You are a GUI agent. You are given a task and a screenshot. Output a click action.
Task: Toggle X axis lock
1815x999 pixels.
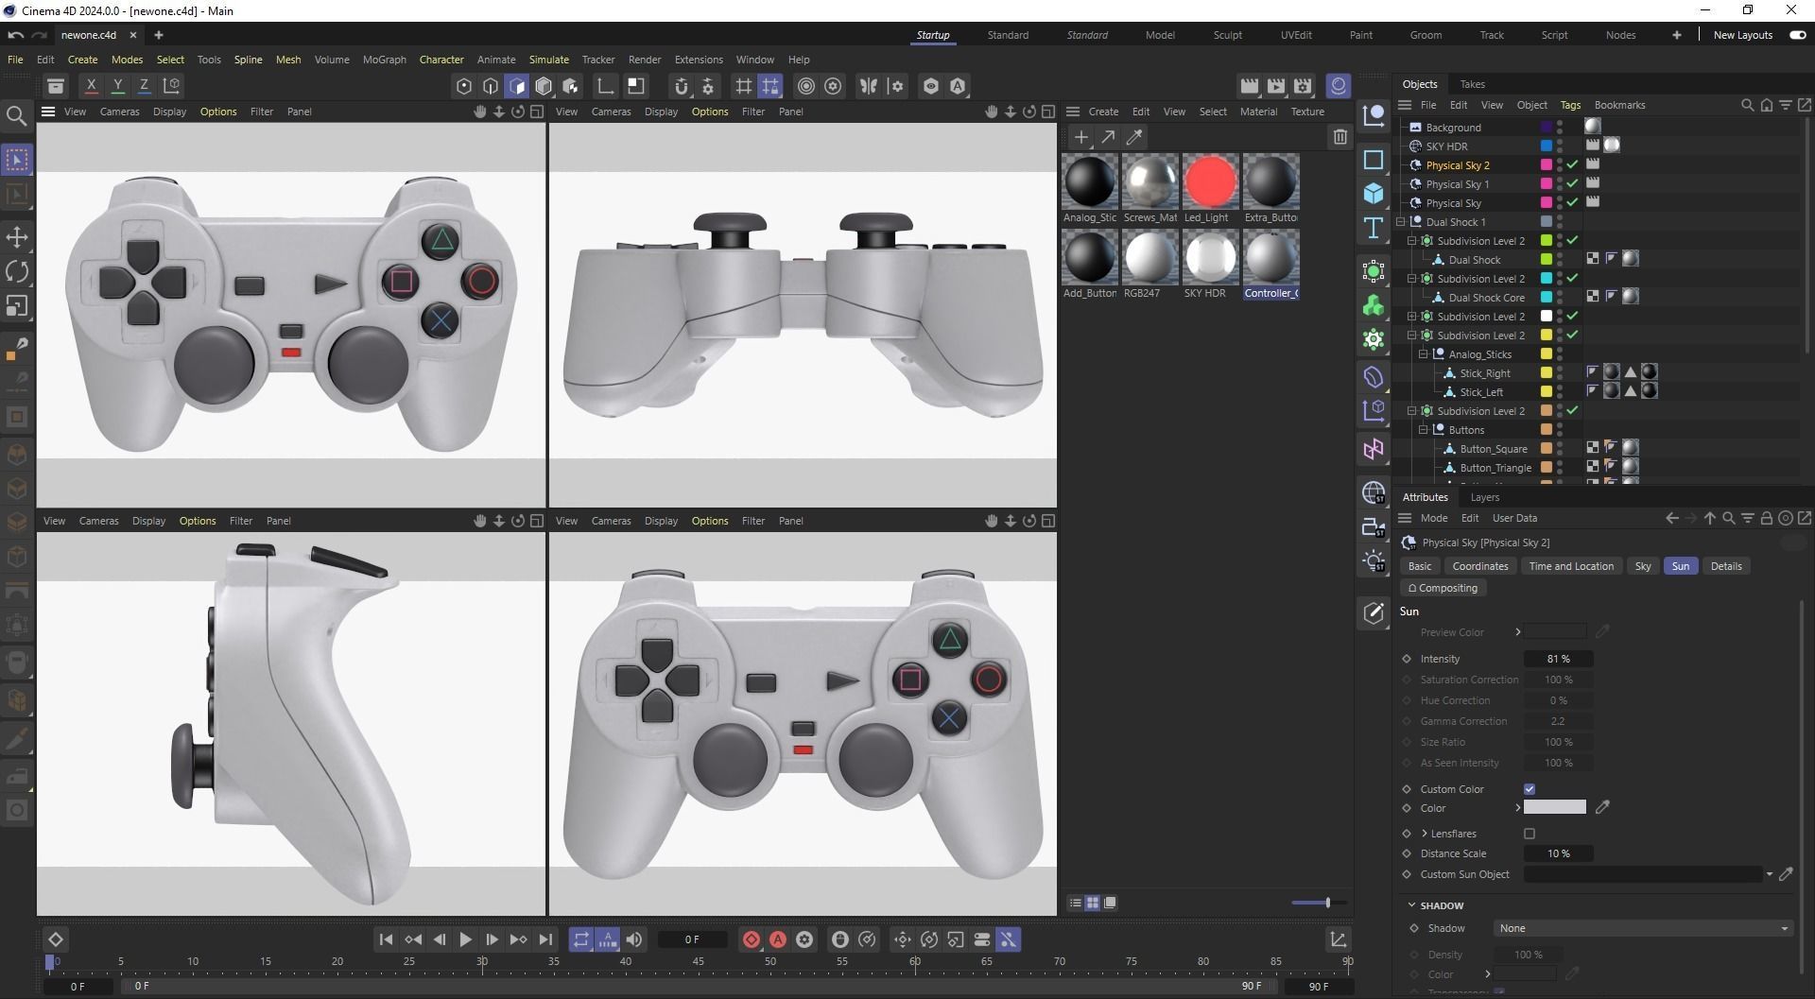click(91, 85)
